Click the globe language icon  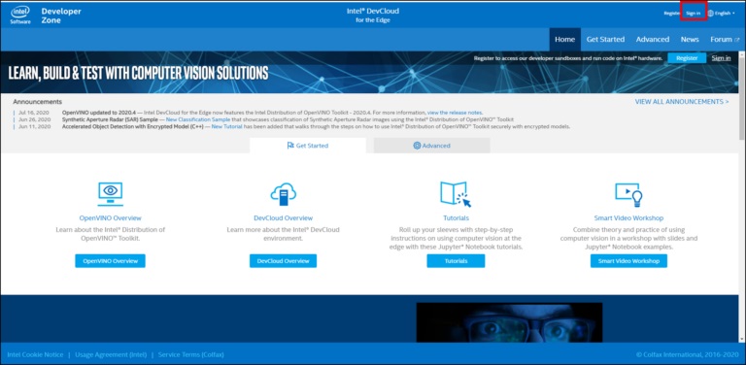pyautogui.click(x=710, y=14)
